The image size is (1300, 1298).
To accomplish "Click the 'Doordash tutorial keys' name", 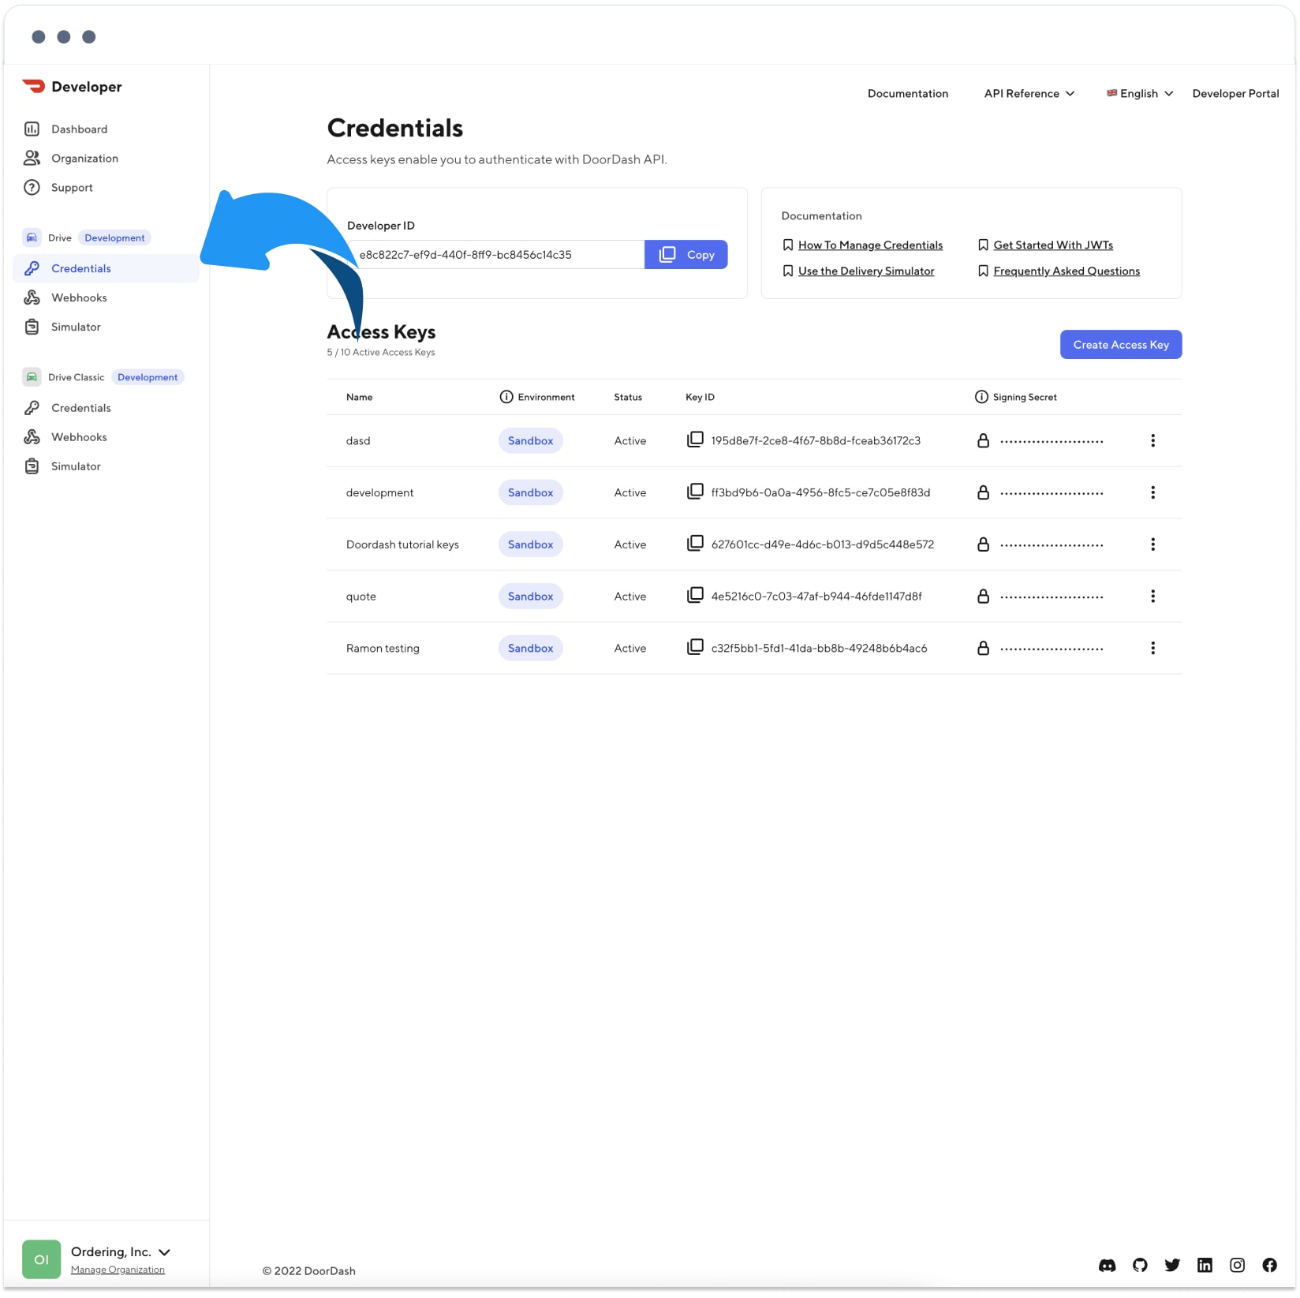I will click(x=402, y=544).
